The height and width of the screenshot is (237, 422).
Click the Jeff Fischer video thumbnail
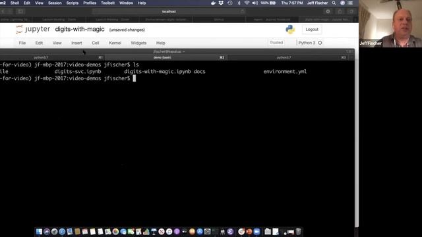point(390,24)
